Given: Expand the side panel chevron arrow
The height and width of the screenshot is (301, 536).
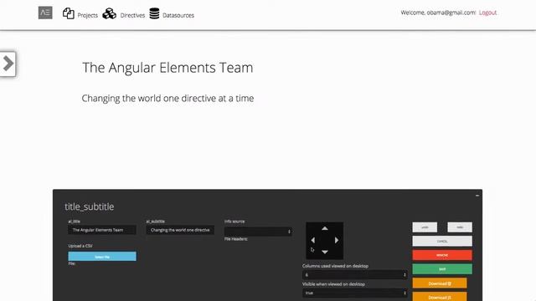Looking at the screenshot, I should point(8,64).
